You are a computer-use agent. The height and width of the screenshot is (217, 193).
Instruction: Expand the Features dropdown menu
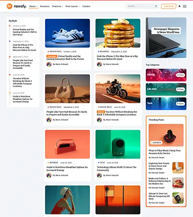click(57, 6)
